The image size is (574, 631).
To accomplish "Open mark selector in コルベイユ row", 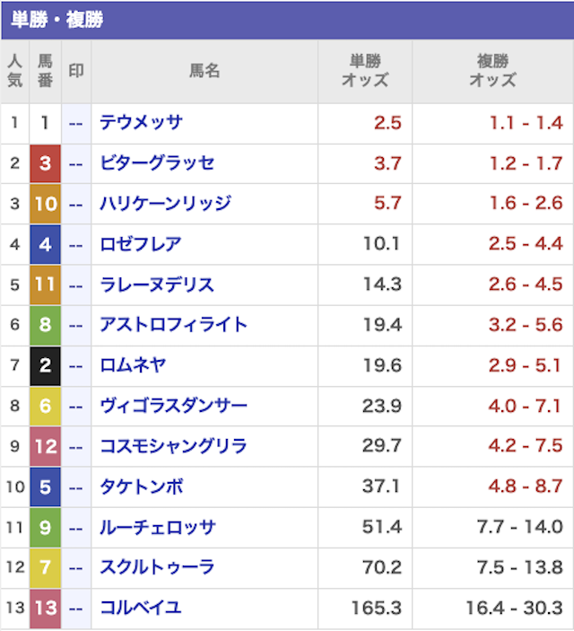I will [x=76, y=609].
